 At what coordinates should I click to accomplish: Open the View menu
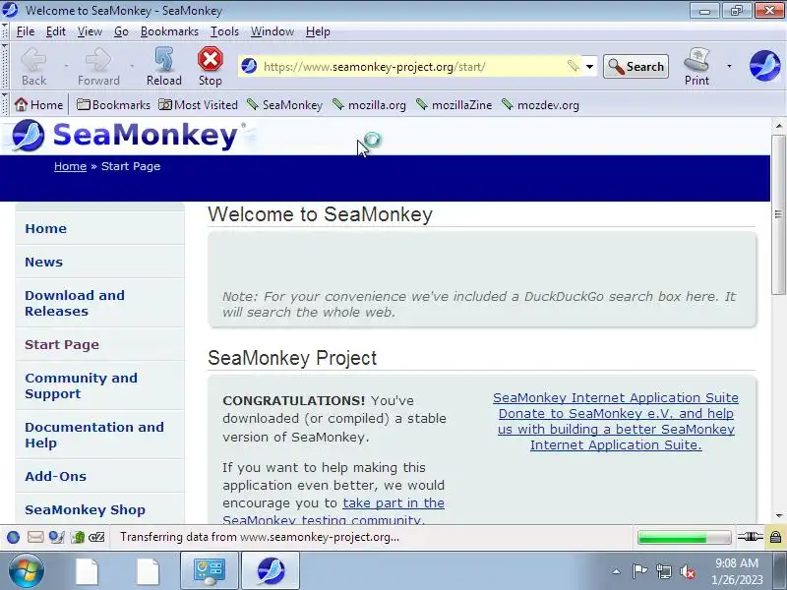90,31
